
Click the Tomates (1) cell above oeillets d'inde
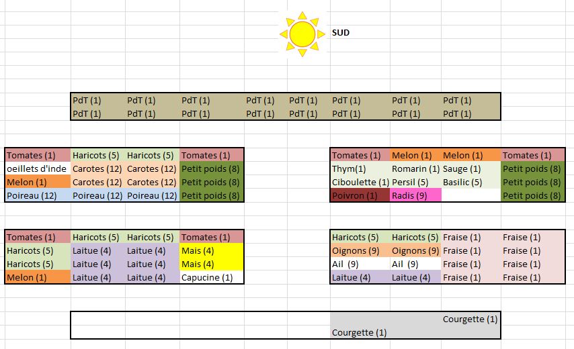38,155
